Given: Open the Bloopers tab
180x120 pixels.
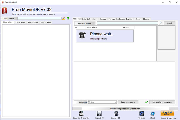Looking at the screenshot, I should click(x=147, y=19).
